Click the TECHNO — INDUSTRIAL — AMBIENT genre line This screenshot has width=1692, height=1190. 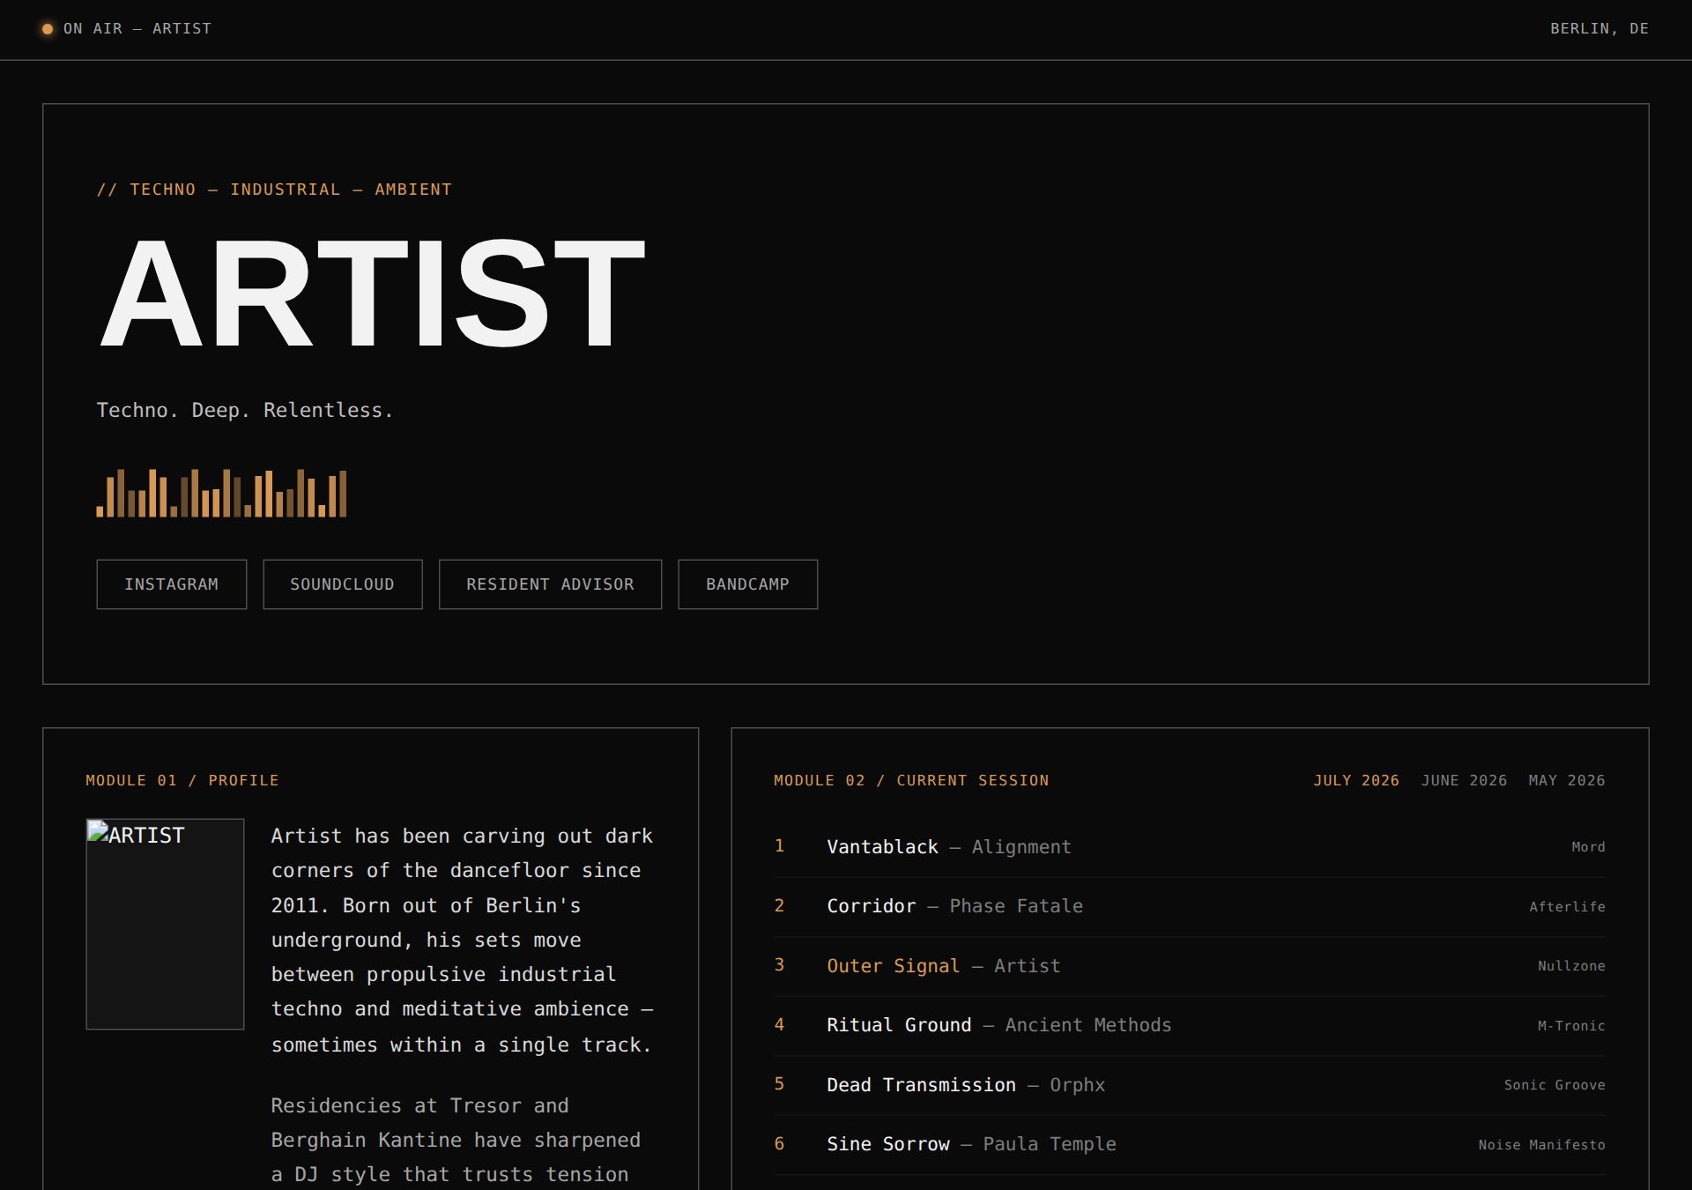[x=274, y=190]
